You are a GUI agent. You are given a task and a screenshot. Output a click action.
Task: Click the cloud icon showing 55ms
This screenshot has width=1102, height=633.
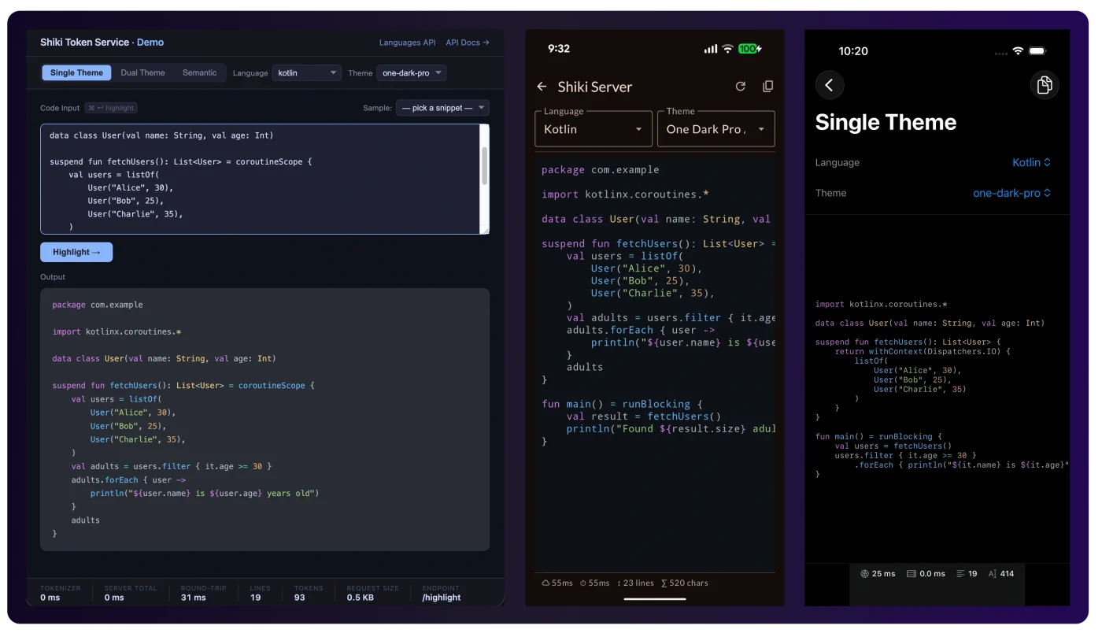click(545, 583)
